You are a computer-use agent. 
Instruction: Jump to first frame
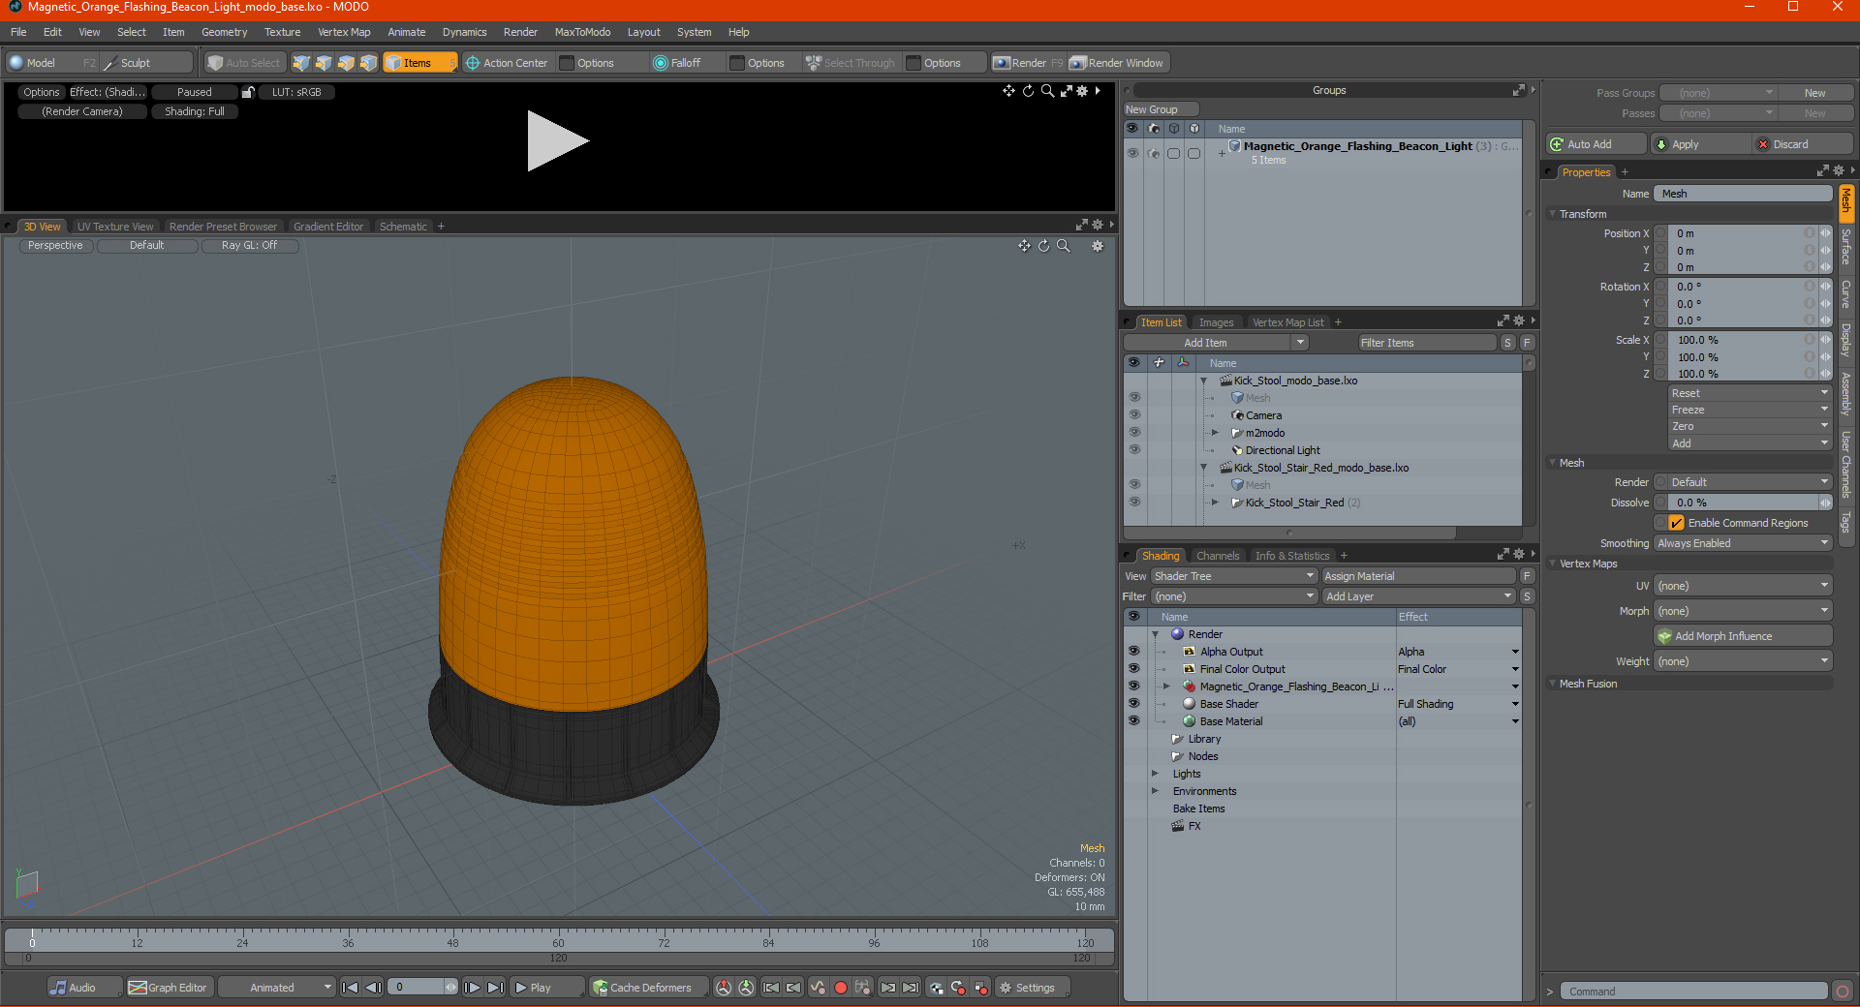coord(351,988)
